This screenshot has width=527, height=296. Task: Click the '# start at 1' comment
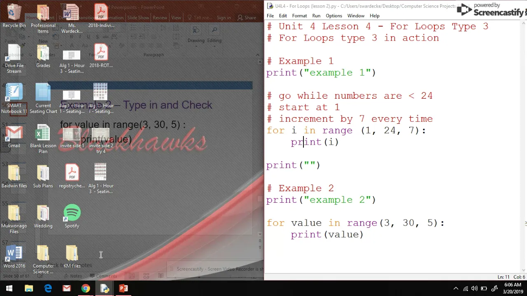tap(303, 107)
